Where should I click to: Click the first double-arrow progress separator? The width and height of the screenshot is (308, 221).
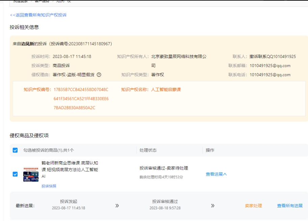tap(117, 206)
